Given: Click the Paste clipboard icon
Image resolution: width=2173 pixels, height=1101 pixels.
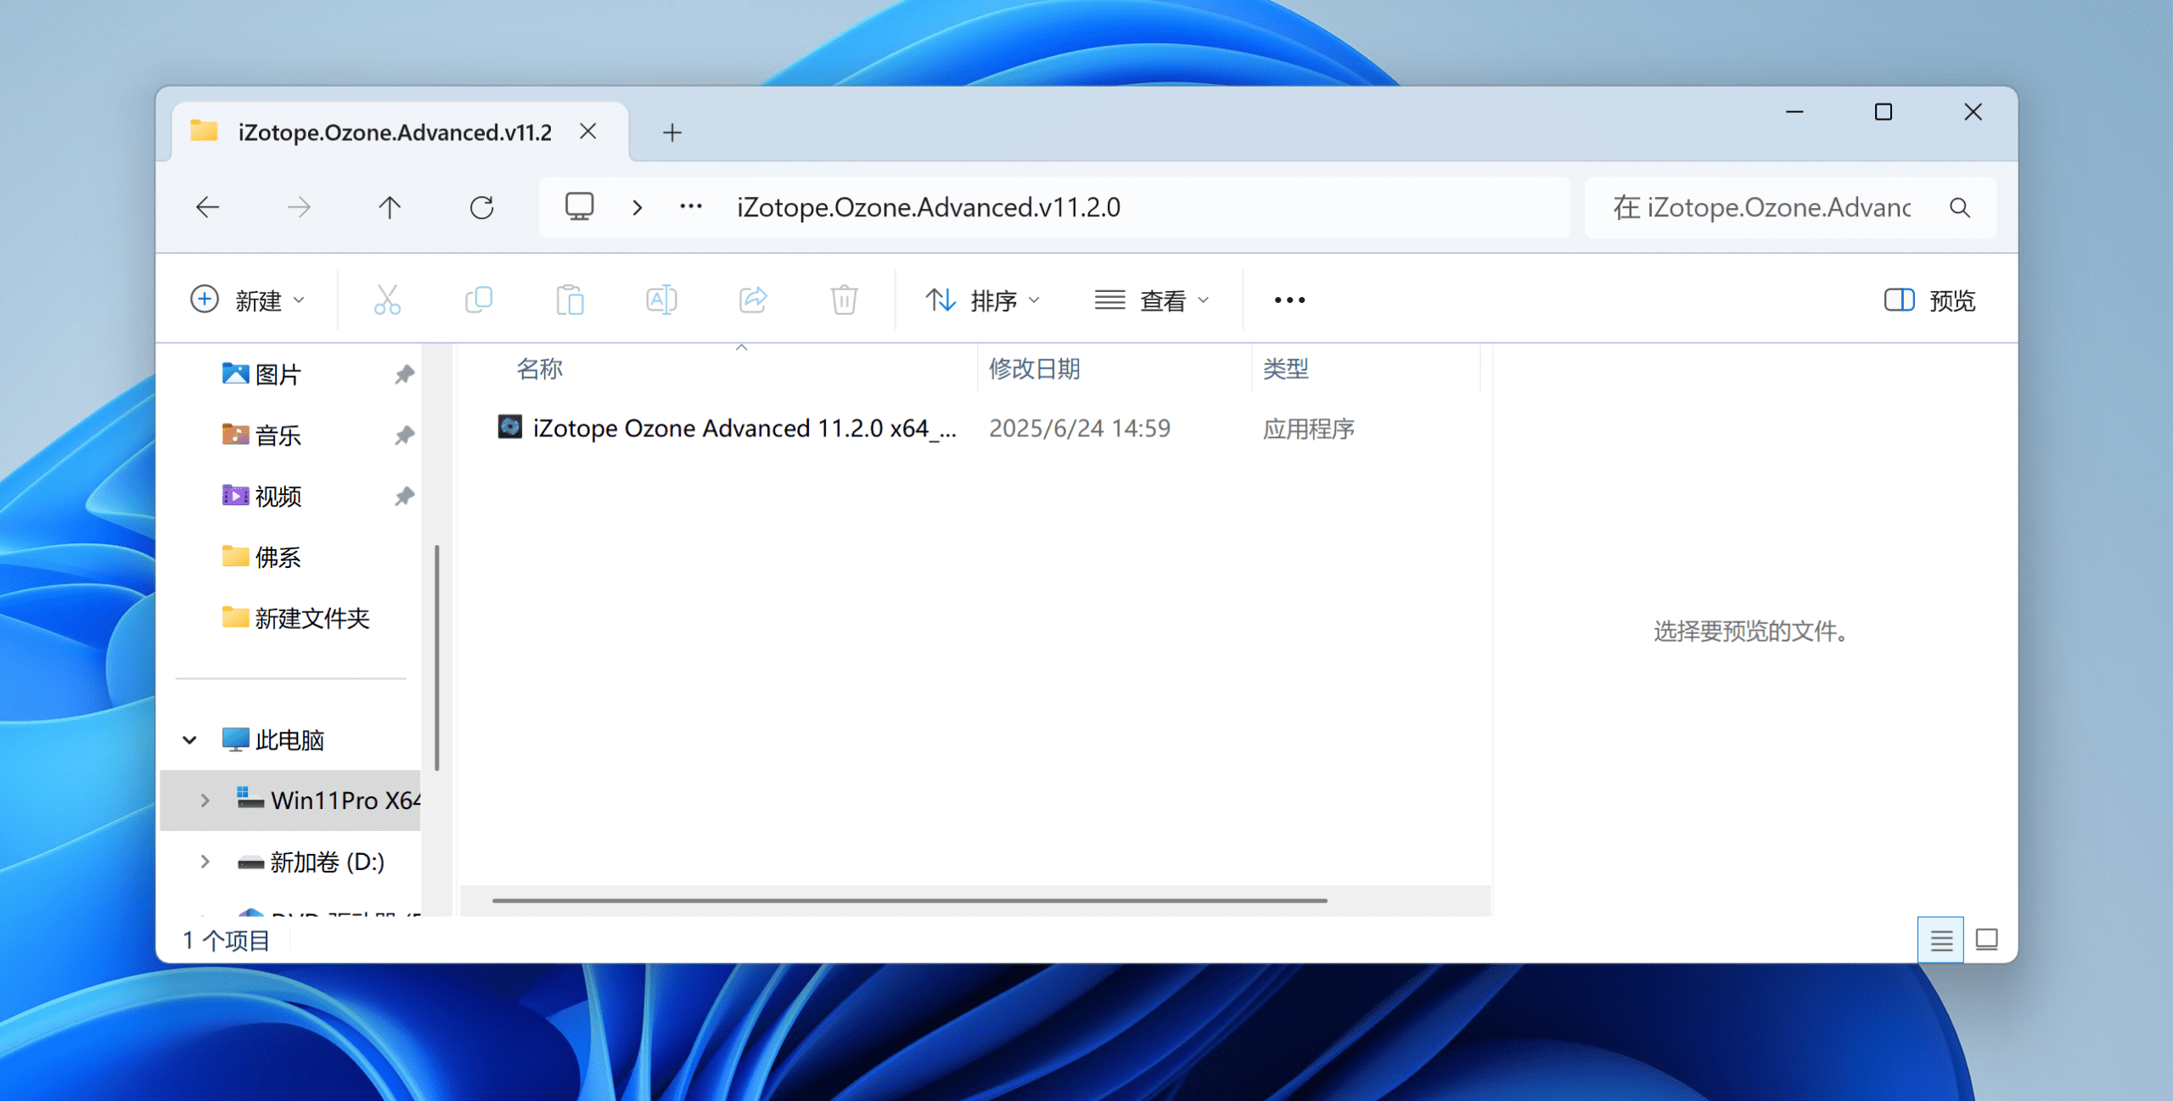Looking at the screenshot, I should 570,300.
